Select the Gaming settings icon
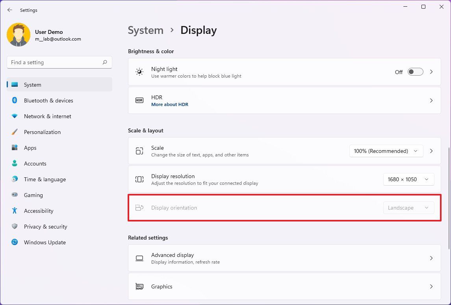 coord(14,195)
